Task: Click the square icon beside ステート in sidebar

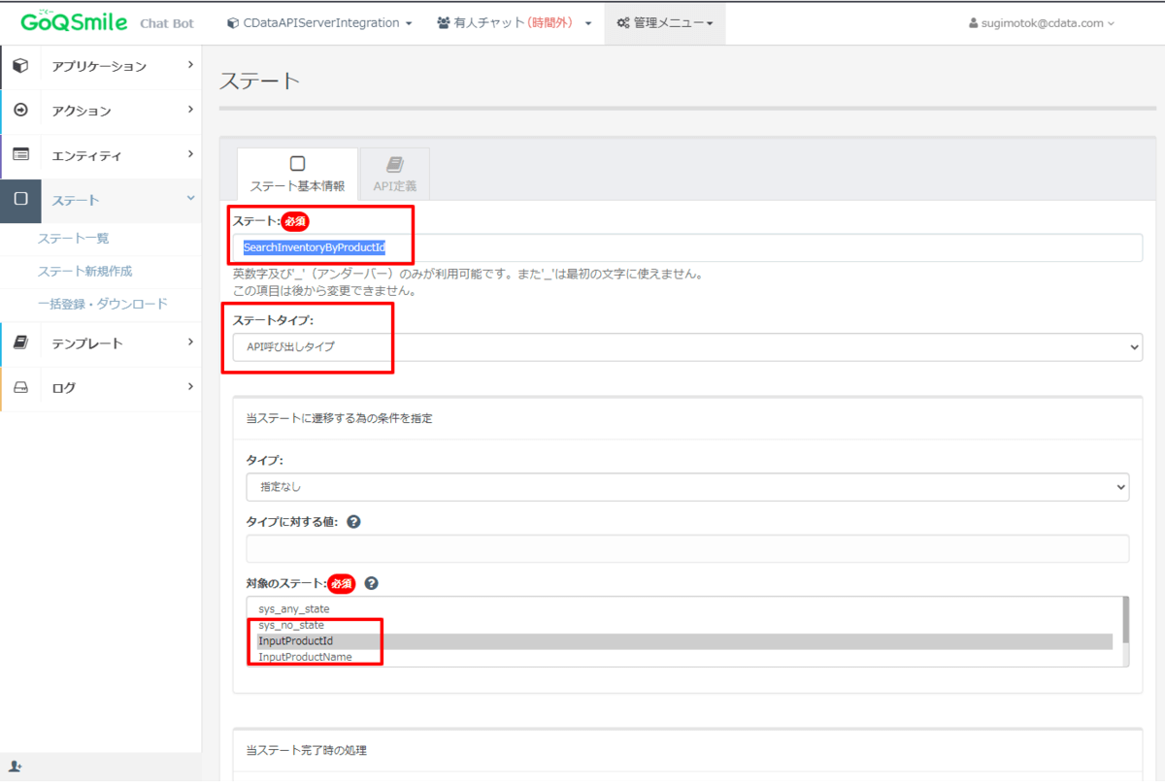Action: tap(21, 200)
